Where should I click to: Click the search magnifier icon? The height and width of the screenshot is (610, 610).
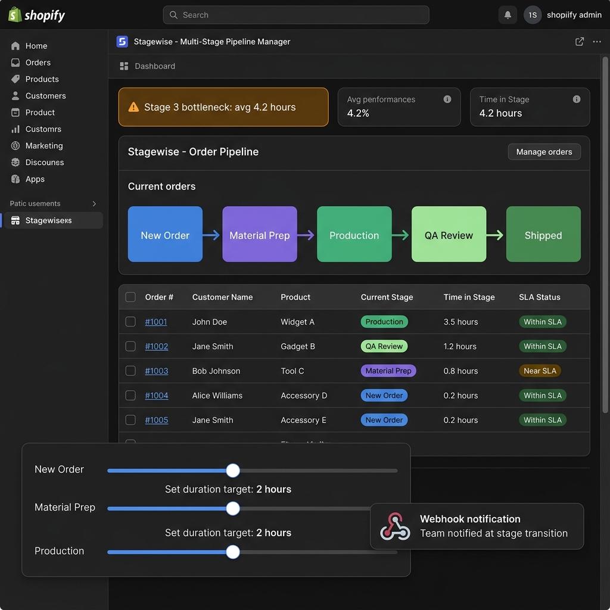(173, 15)
